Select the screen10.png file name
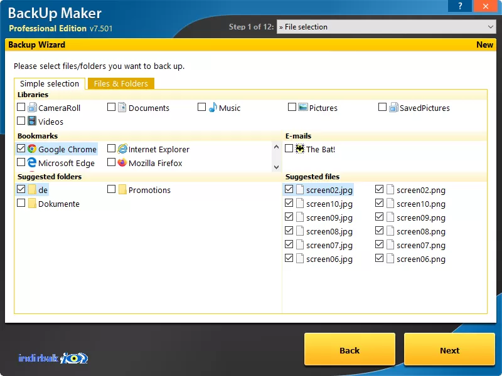 420,204
